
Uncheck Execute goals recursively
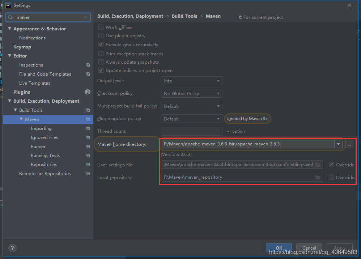coord(101,44)
